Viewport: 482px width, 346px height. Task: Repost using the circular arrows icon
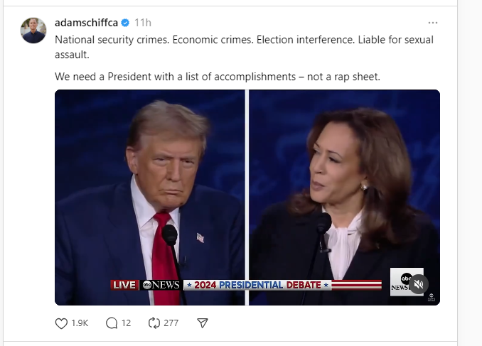point(154,323)
